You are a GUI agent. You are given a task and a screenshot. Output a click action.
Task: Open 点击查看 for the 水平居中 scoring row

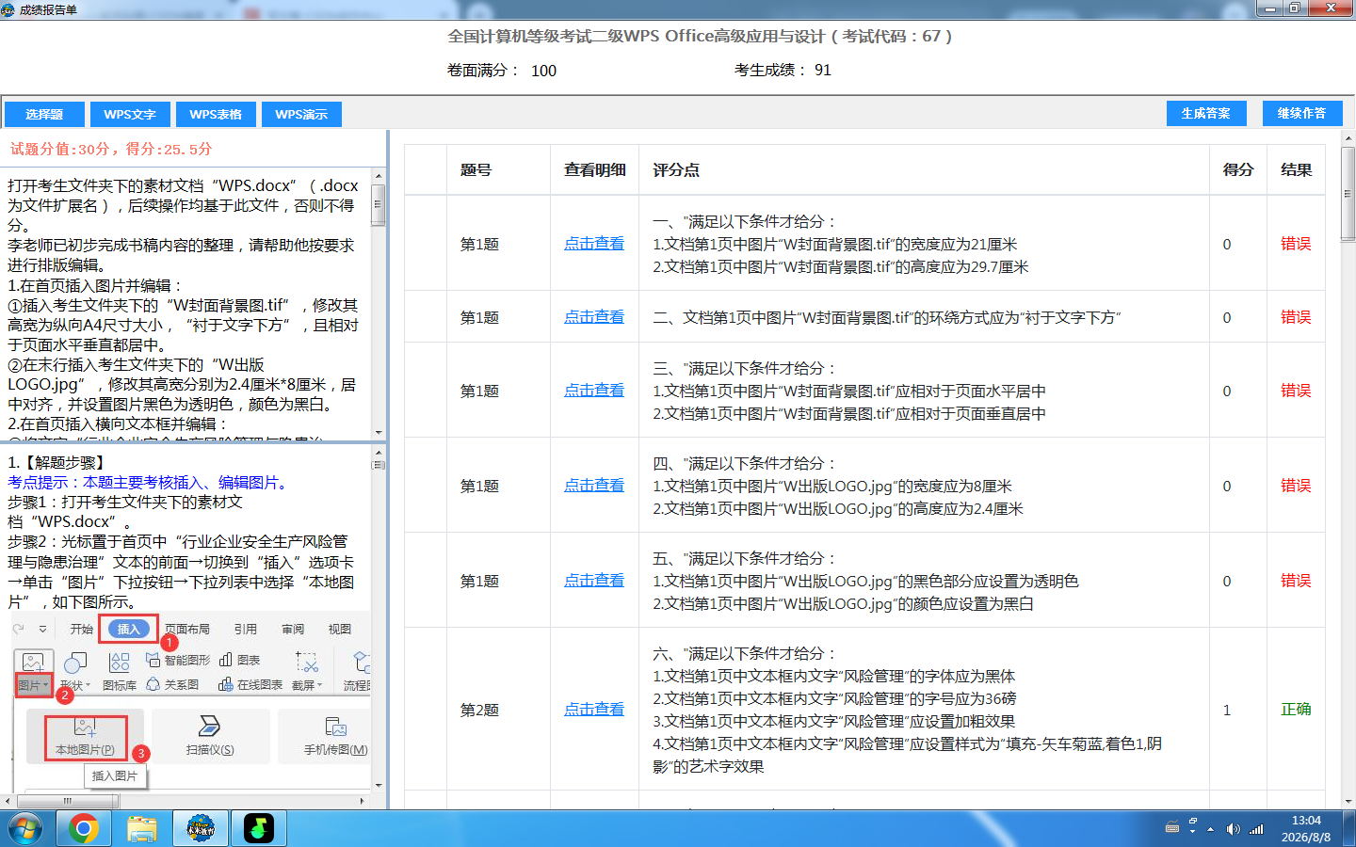click(x=594, y=391)
